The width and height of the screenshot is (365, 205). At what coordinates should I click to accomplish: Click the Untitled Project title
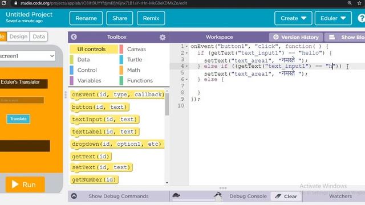pos(29,14)
